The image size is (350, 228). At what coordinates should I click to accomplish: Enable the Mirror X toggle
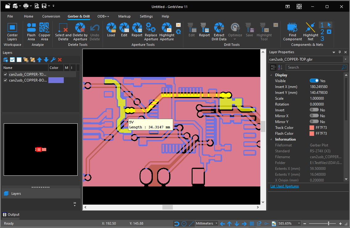[314, 116]
